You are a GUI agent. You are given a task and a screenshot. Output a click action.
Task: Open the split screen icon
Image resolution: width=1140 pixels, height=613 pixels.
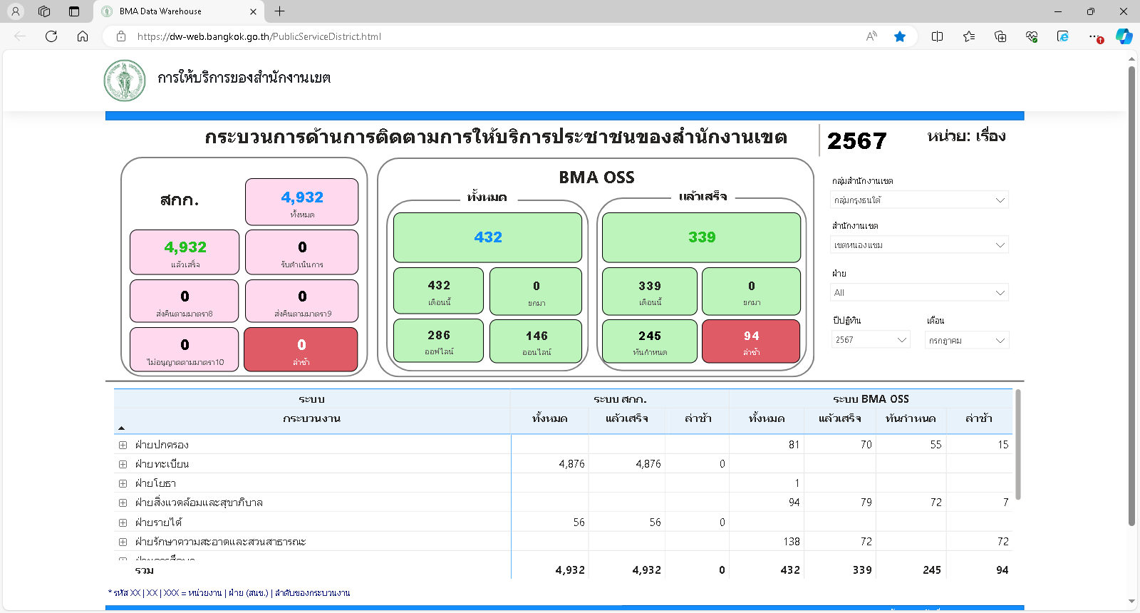point(937,36)
